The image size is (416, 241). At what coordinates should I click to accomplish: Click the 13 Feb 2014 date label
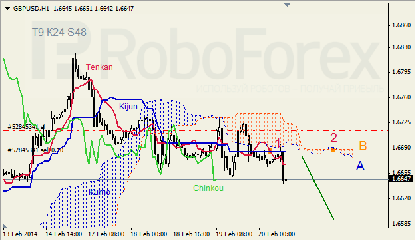pos(20,234)
